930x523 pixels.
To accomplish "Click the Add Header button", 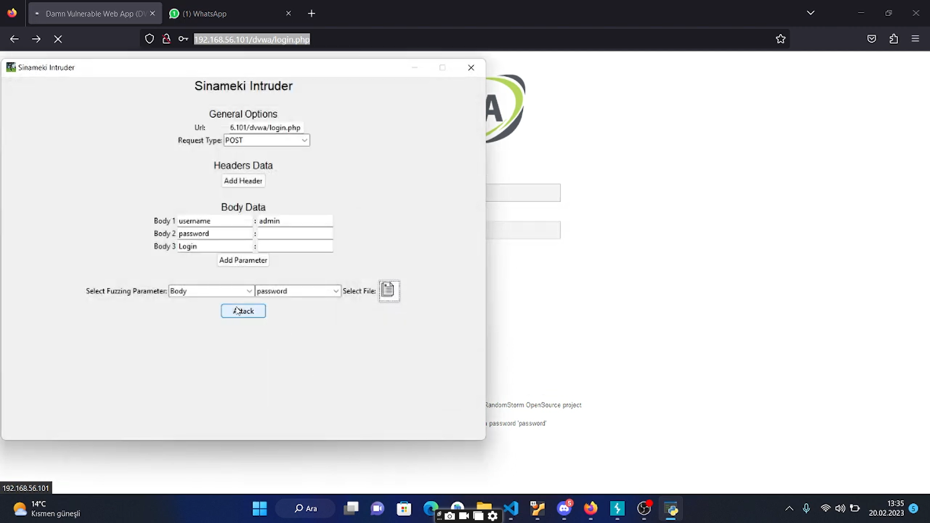I will pyautogui.click(x=243, y=181).
